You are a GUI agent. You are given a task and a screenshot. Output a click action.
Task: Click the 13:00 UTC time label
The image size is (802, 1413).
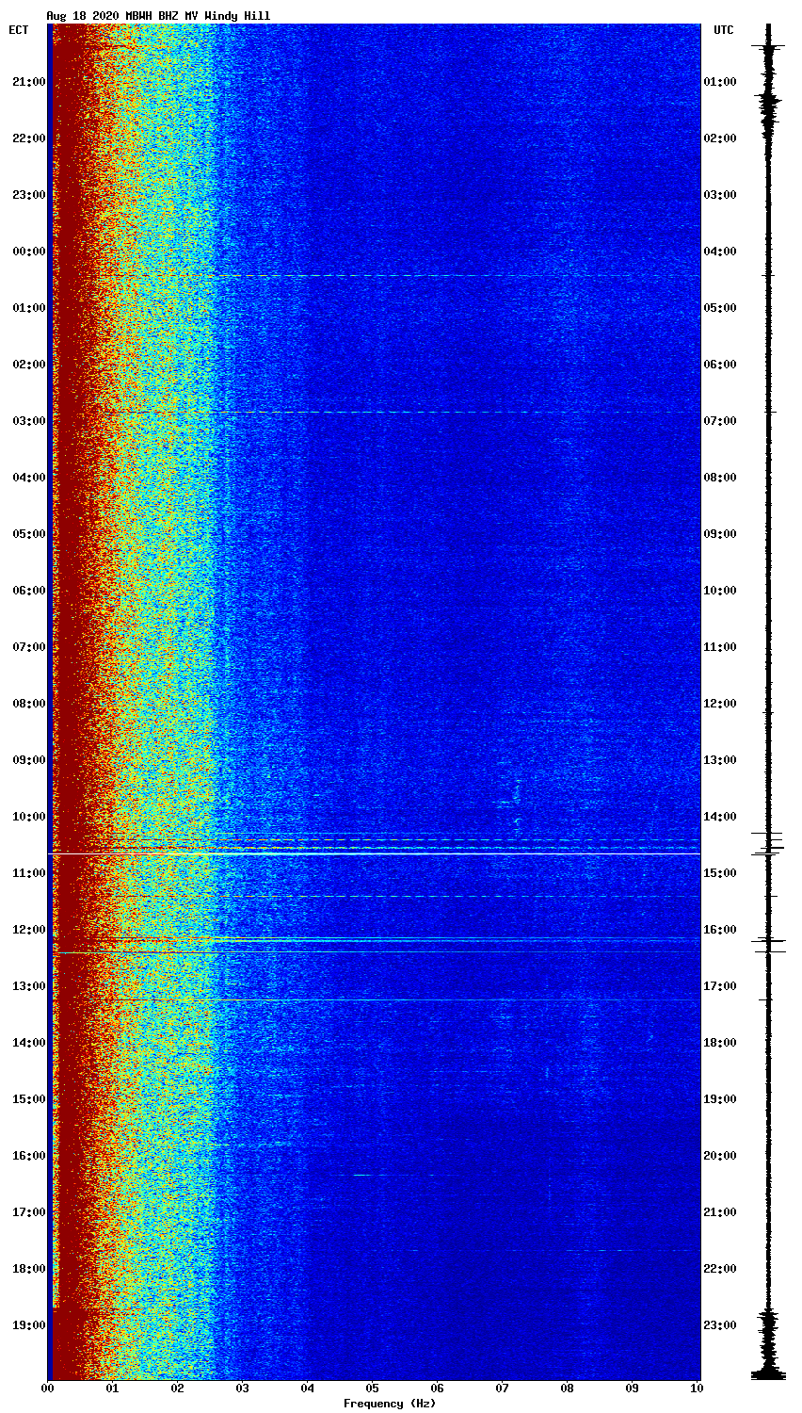pyautogui.click(x=720, y=760)
